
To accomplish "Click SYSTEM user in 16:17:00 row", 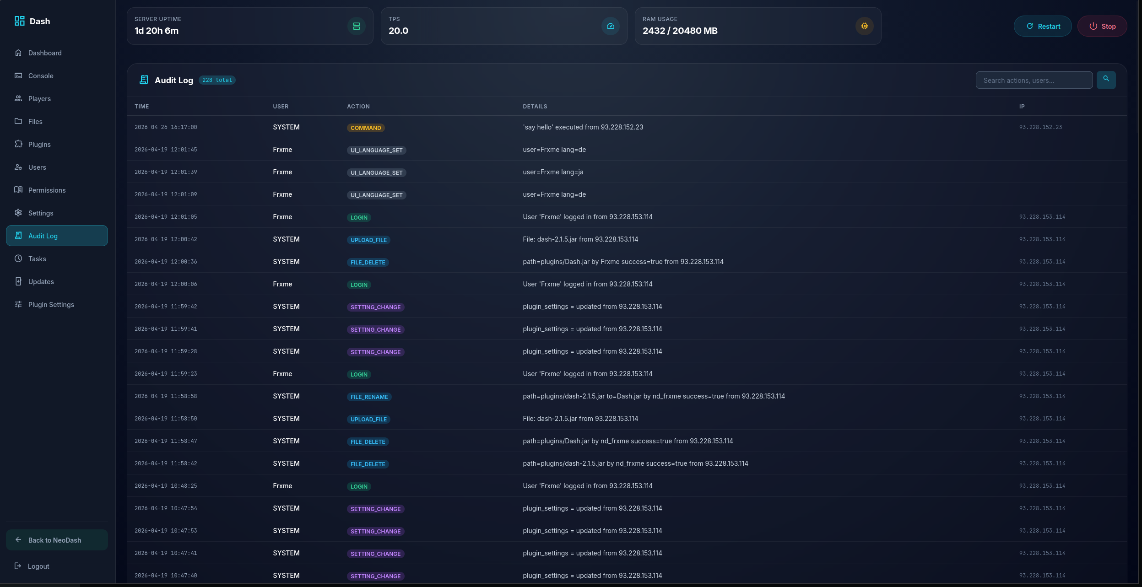I will click(x=286, y=127).
